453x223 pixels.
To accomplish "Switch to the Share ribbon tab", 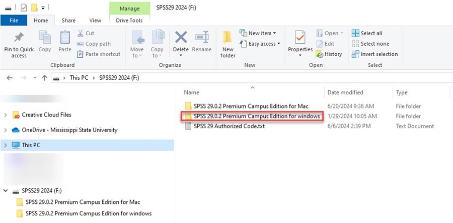I will (x=68, y=21).
